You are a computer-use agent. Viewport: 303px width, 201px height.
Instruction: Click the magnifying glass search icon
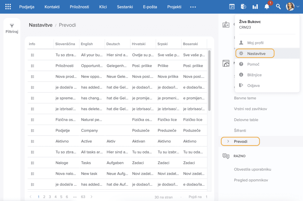tap(278, 7)
